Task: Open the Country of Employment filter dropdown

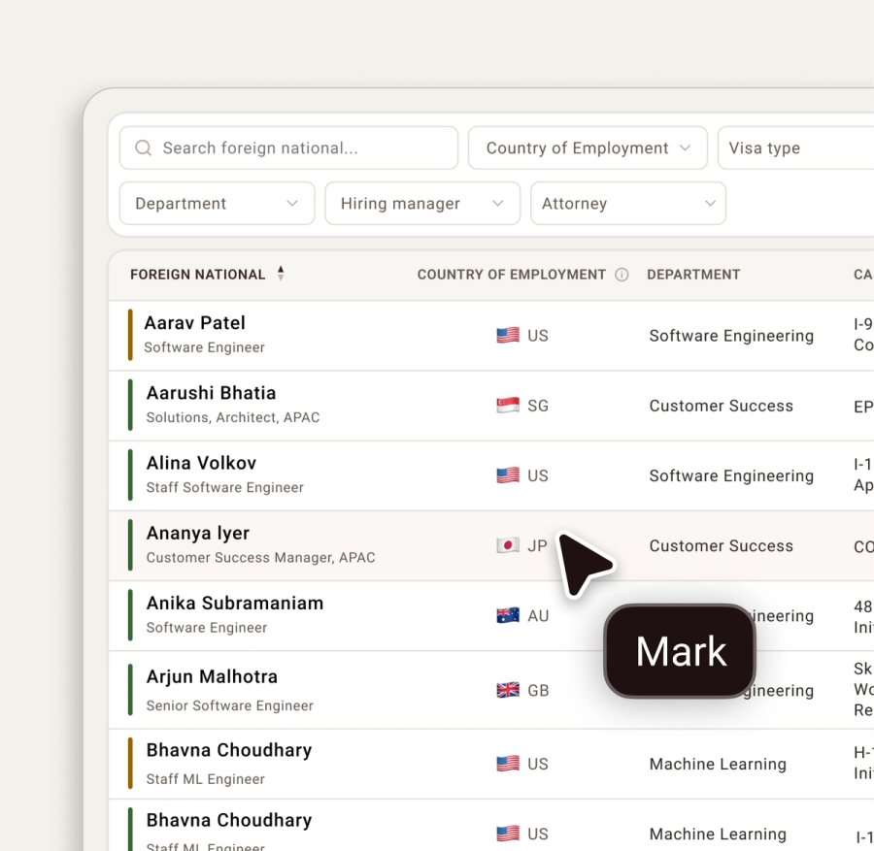Action: pos(588,147)
